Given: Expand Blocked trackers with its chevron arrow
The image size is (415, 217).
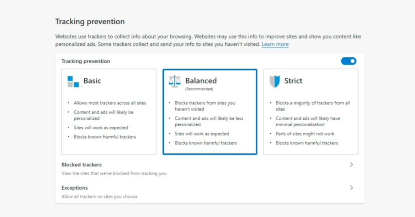Looking at the screenshot, I should pos(351,165).
